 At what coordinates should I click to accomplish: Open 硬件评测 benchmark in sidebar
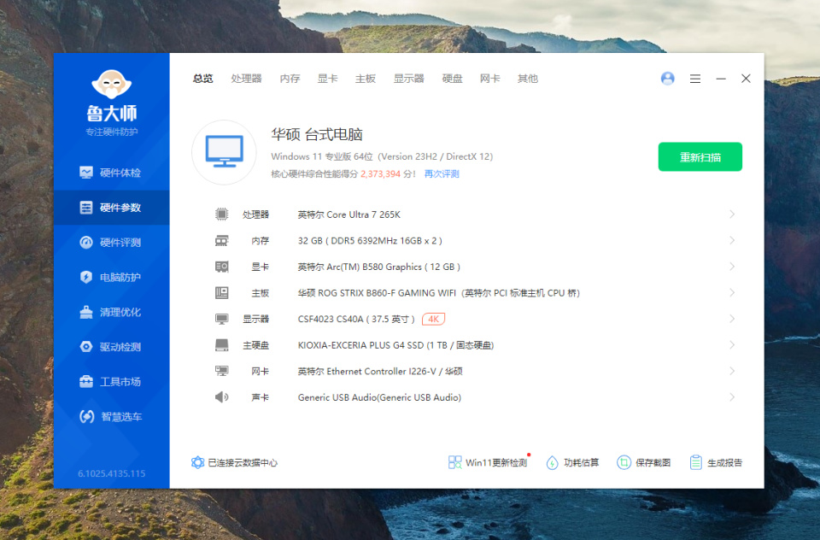pos(111,243)
